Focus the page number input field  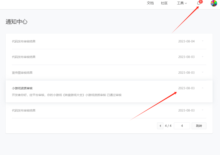point(182,126)
